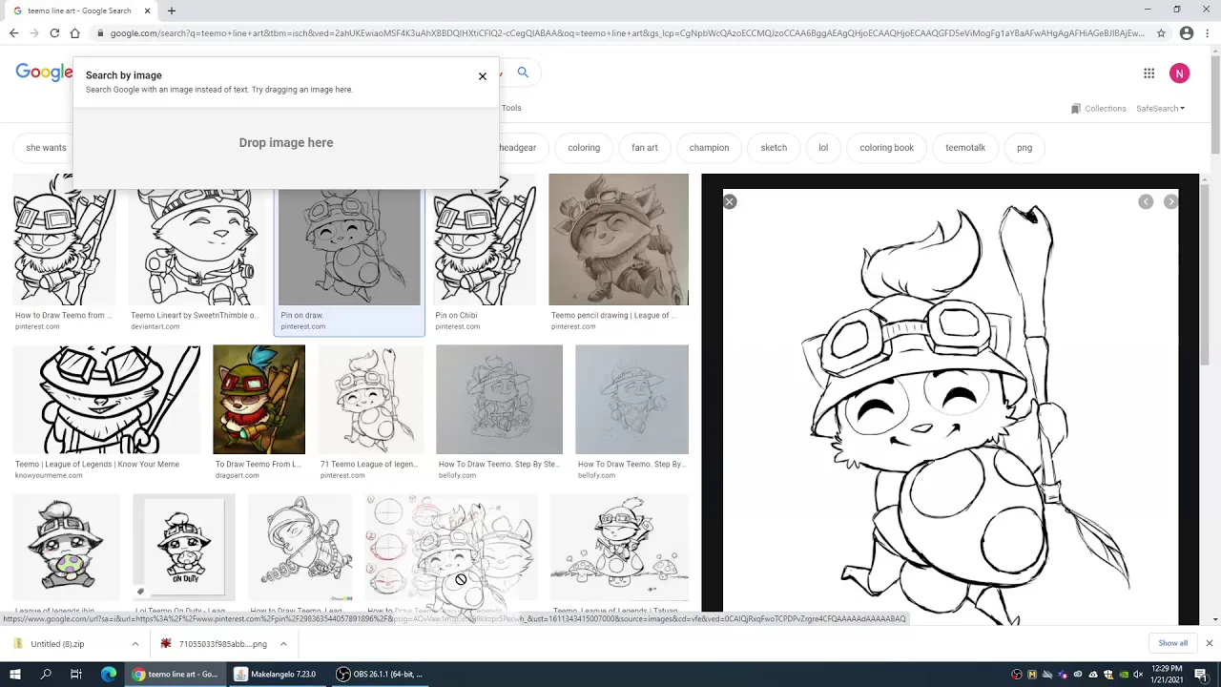Image resolution: width=1221 pixels, height=687 pixels.
Task: Select the 'fan art' filter chip
Action: 645,148
